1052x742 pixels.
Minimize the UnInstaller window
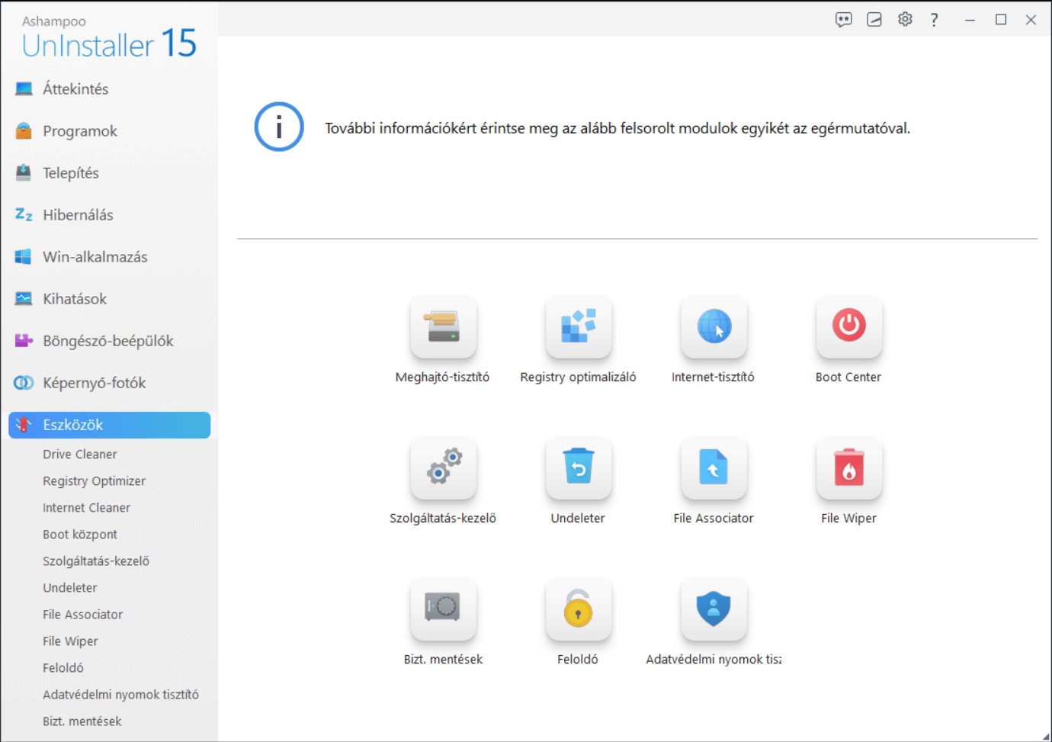click(970, 20)
